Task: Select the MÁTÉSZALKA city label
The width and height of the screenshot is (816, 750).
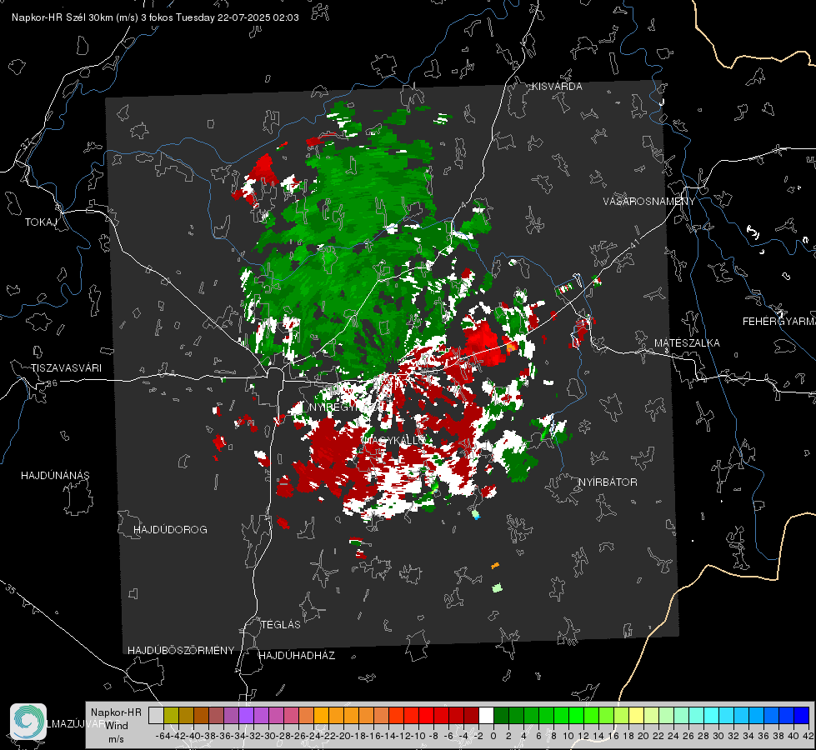Action: 687,342
